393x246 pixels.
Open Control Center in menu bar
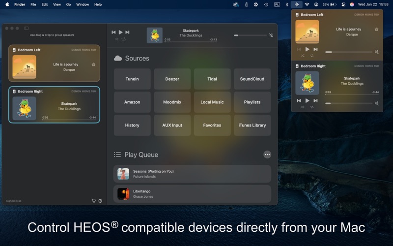[343, 4]
